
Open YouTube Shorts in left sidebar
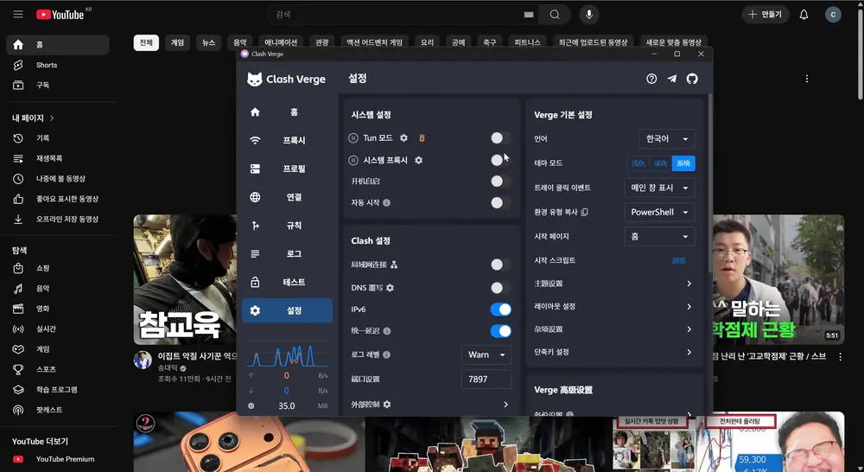(58, 65)
